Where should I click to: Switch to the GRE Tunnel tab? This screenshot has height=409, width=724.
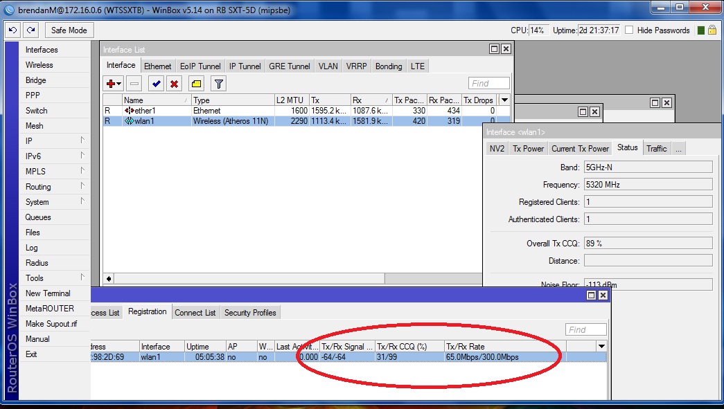[x=289, y=66]
